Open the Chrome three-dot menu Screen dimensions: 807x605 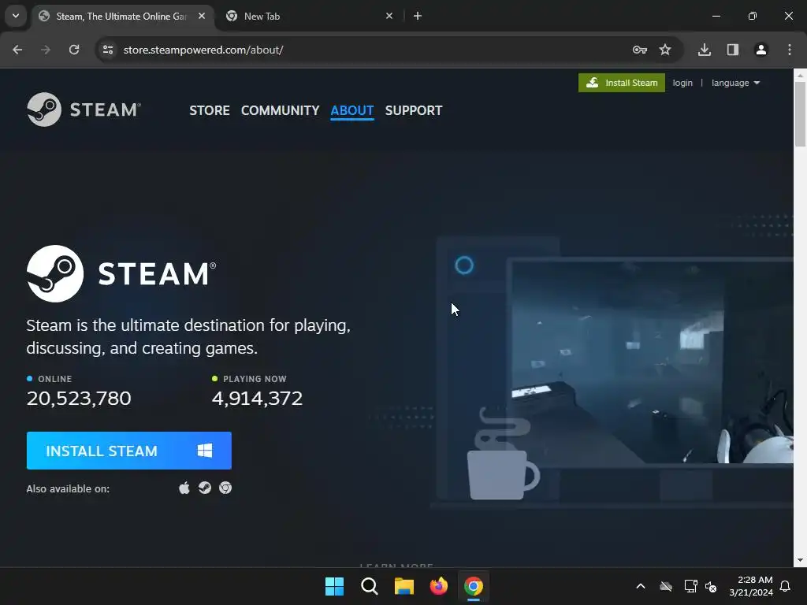[x=790, y=50]
